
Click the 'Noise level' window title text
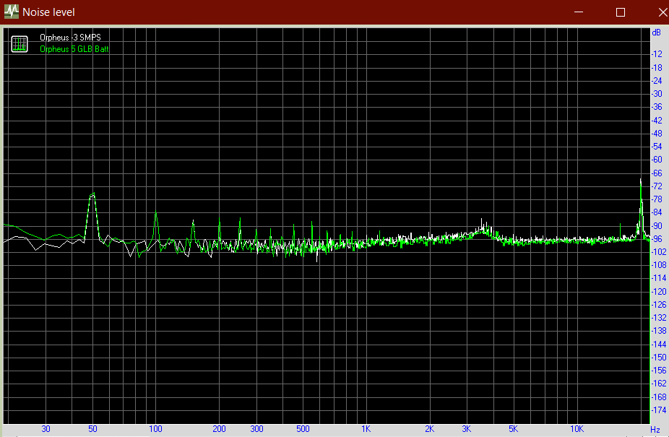pyautogui.click(x=48, y=12)
